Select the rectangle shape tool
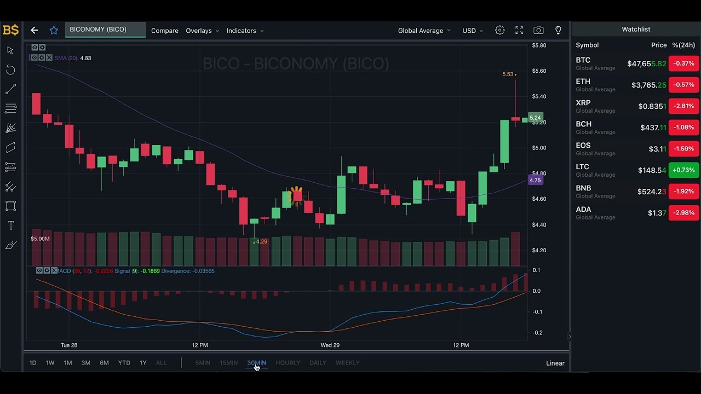 10,206
